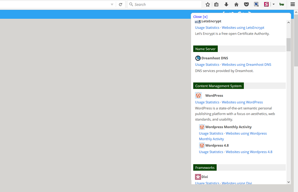Click the Dreamhost DNS logo icon
This screenshot has width=298, height=192.
[198, 58]
